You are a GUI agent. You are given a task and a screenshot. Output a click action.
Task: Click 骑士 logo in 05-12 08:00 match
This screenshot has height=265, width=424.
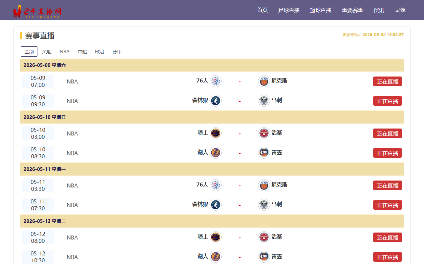click(216, 237)
